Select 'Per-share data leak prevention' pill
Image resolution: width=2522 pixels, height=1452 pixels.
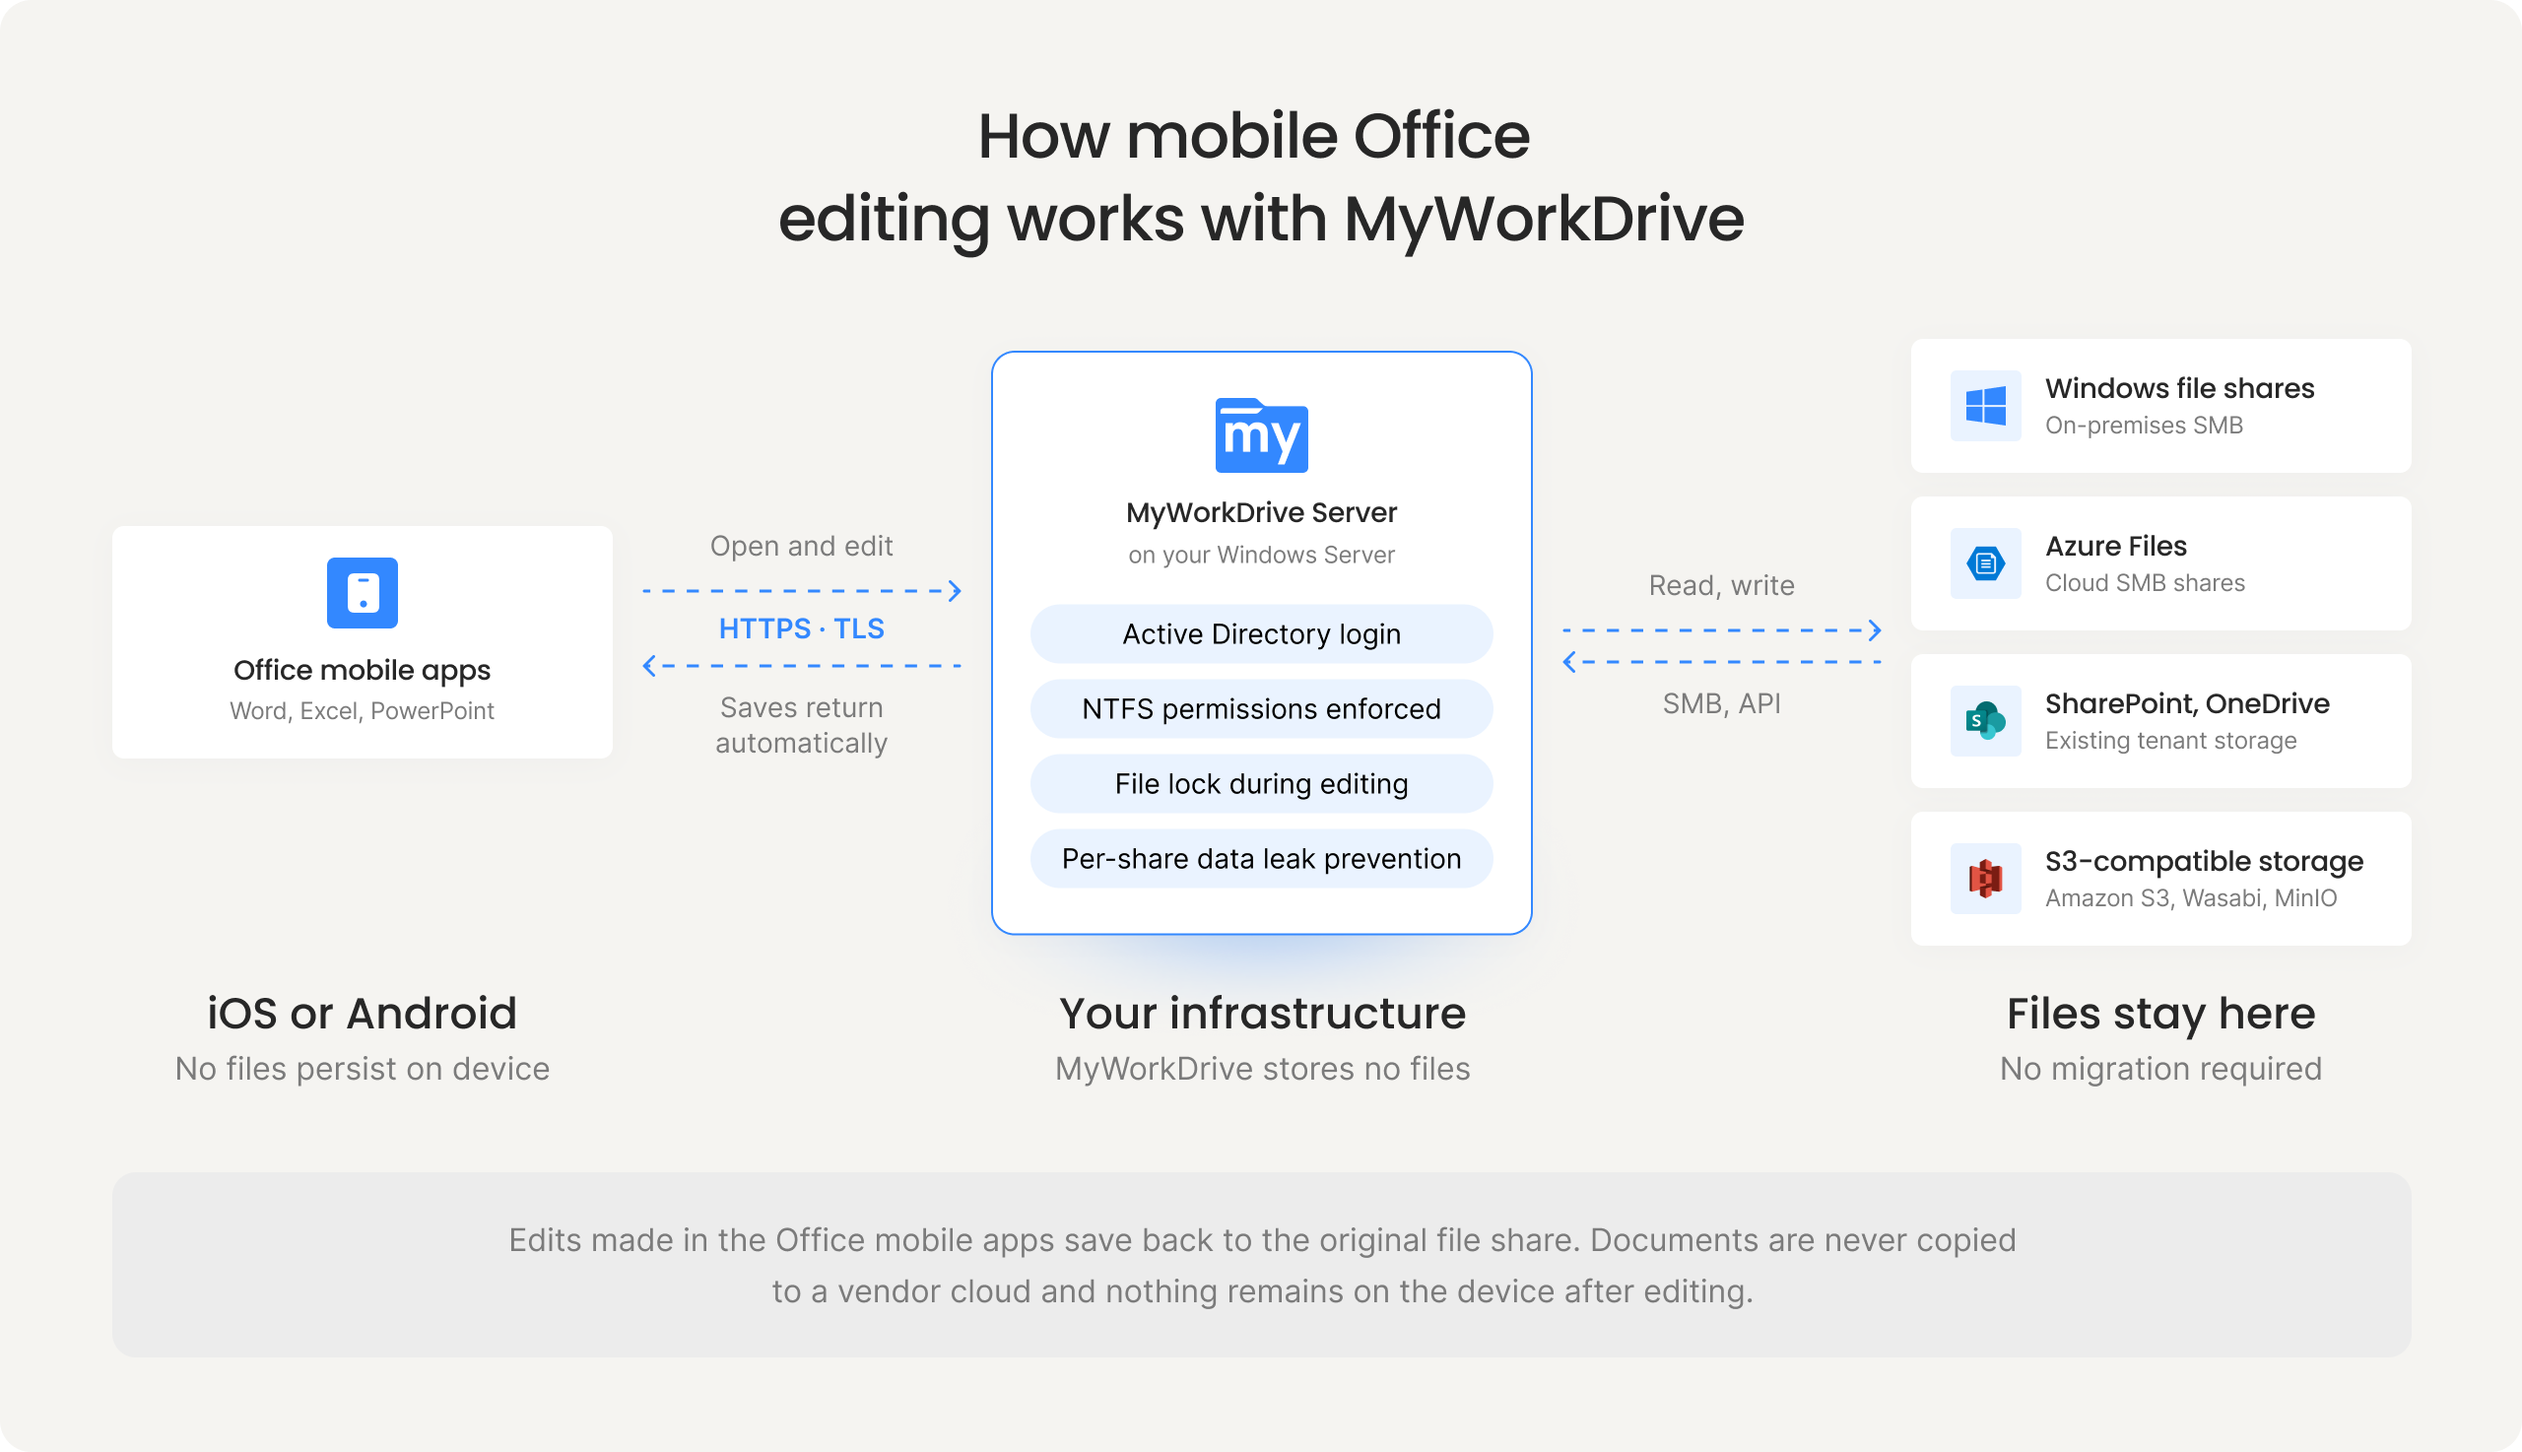coord(1262,859)
